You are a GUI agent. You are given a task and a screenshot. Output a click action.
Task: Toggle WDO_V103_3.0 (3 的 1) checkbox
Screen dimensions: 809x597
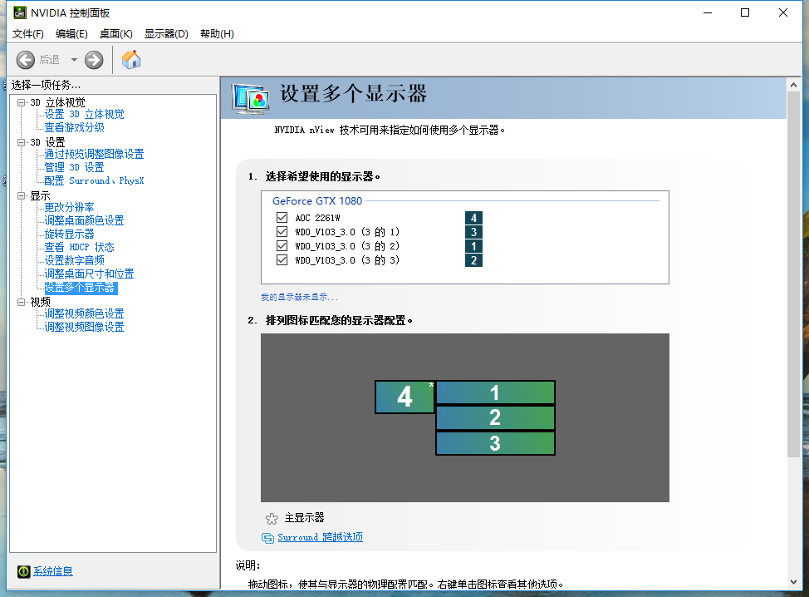coord(282,231)
